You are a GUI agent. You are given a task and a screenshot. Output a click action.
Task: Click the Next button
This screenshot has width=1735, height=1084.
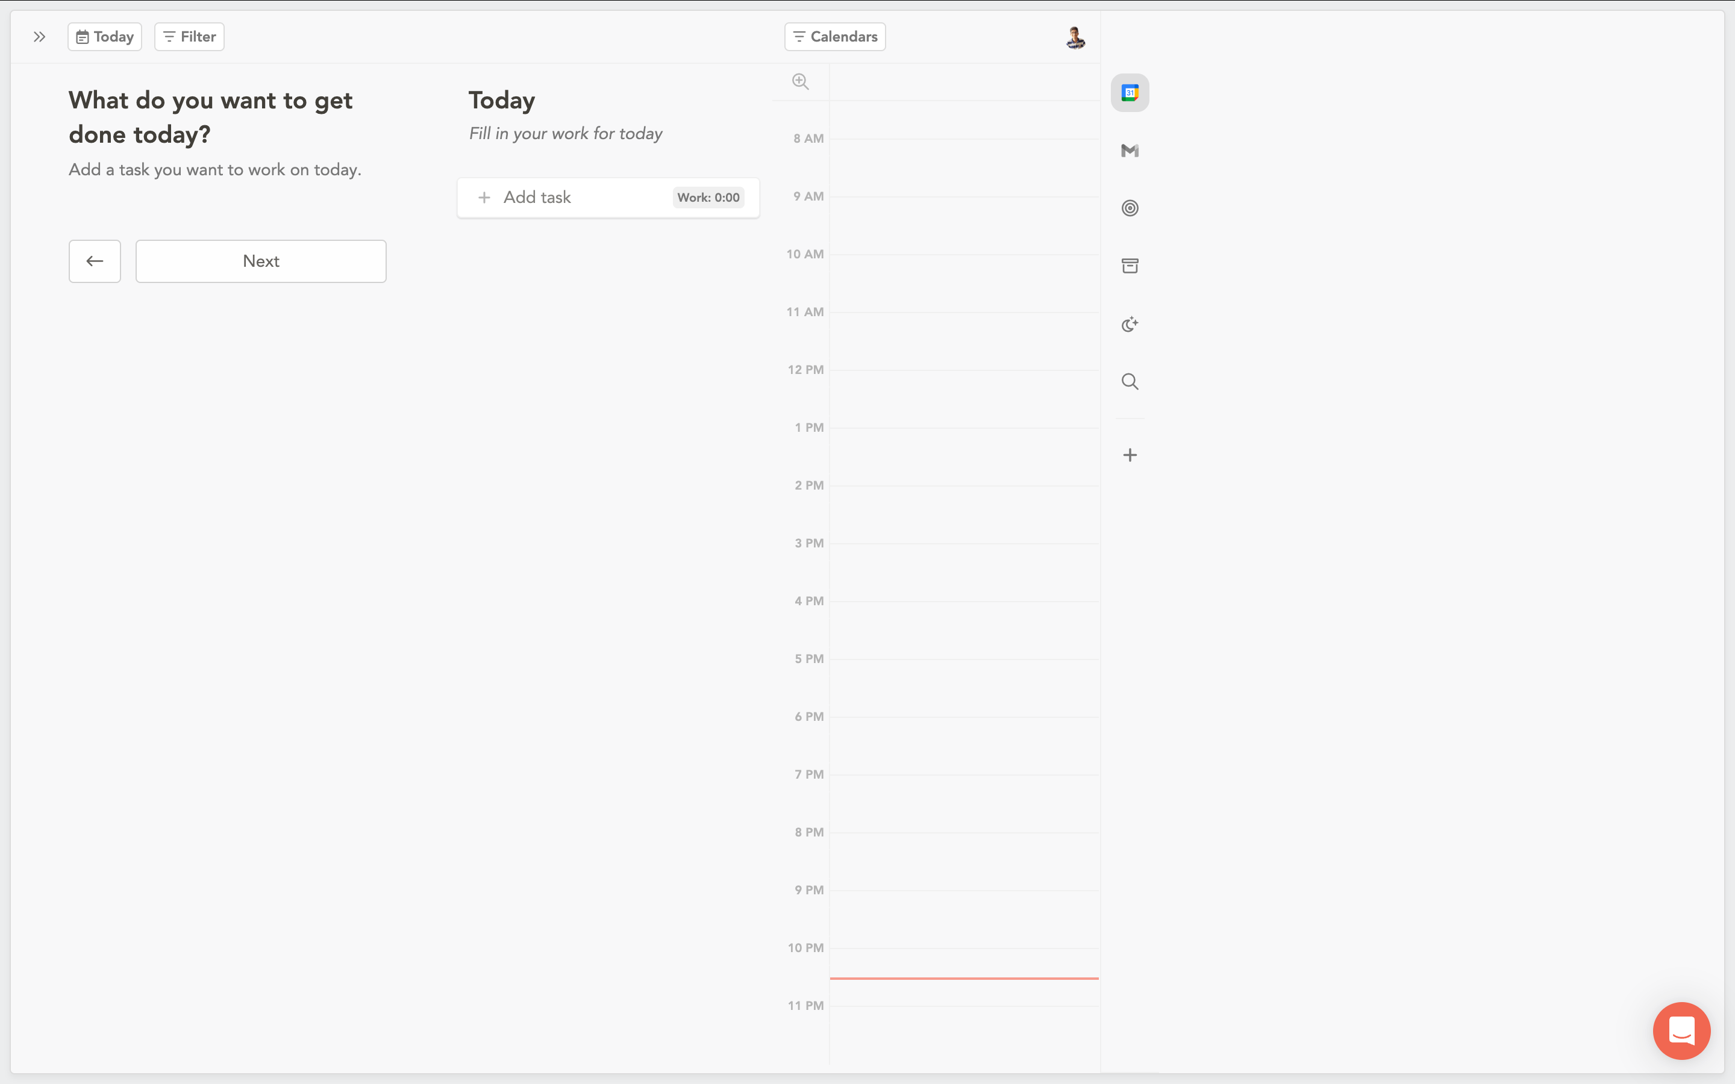(x=261, y=261)
